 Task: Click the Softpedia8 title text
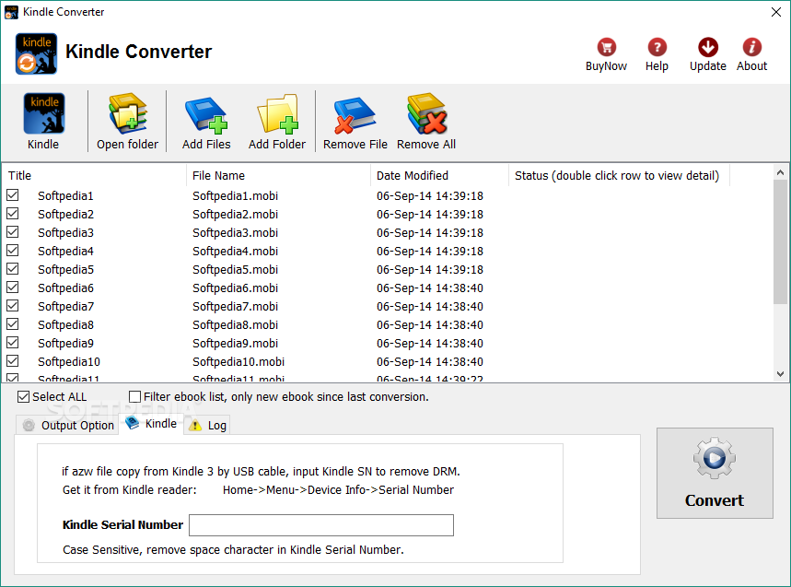[x=65, y=325]
